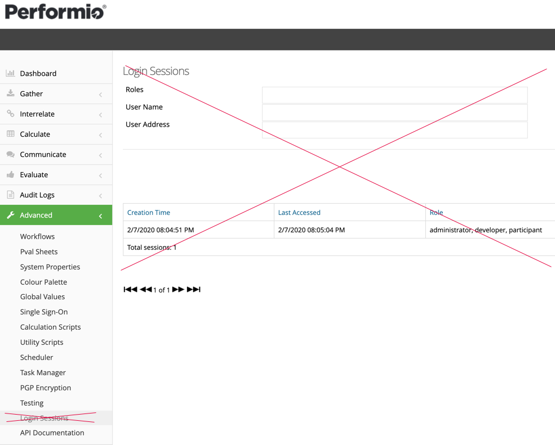Click the Evaluate thumbs-up icon
The image size is (555, 445).
coord(10,174)
